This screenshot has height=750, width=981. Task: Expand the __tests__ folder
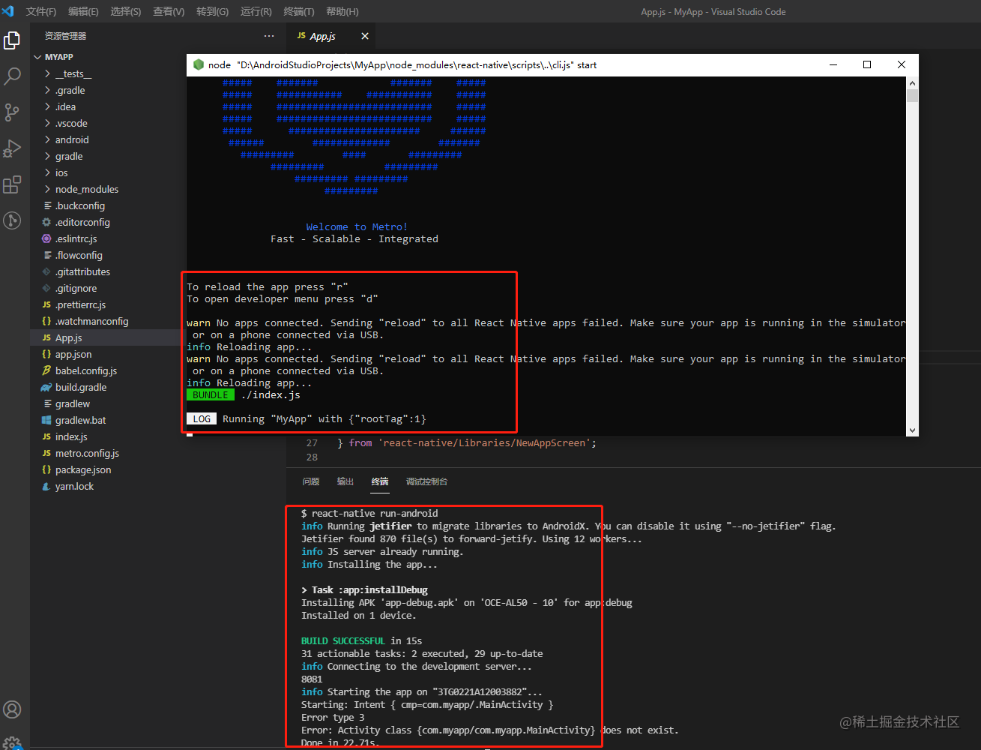coord(48,73)
